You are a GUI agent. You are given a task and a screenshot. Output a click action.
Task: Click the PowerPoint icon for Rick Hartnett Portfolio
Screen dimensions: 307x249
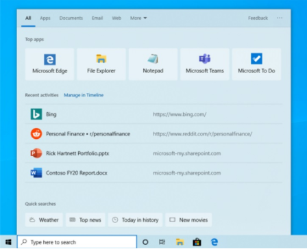click(x=36, y=153)
